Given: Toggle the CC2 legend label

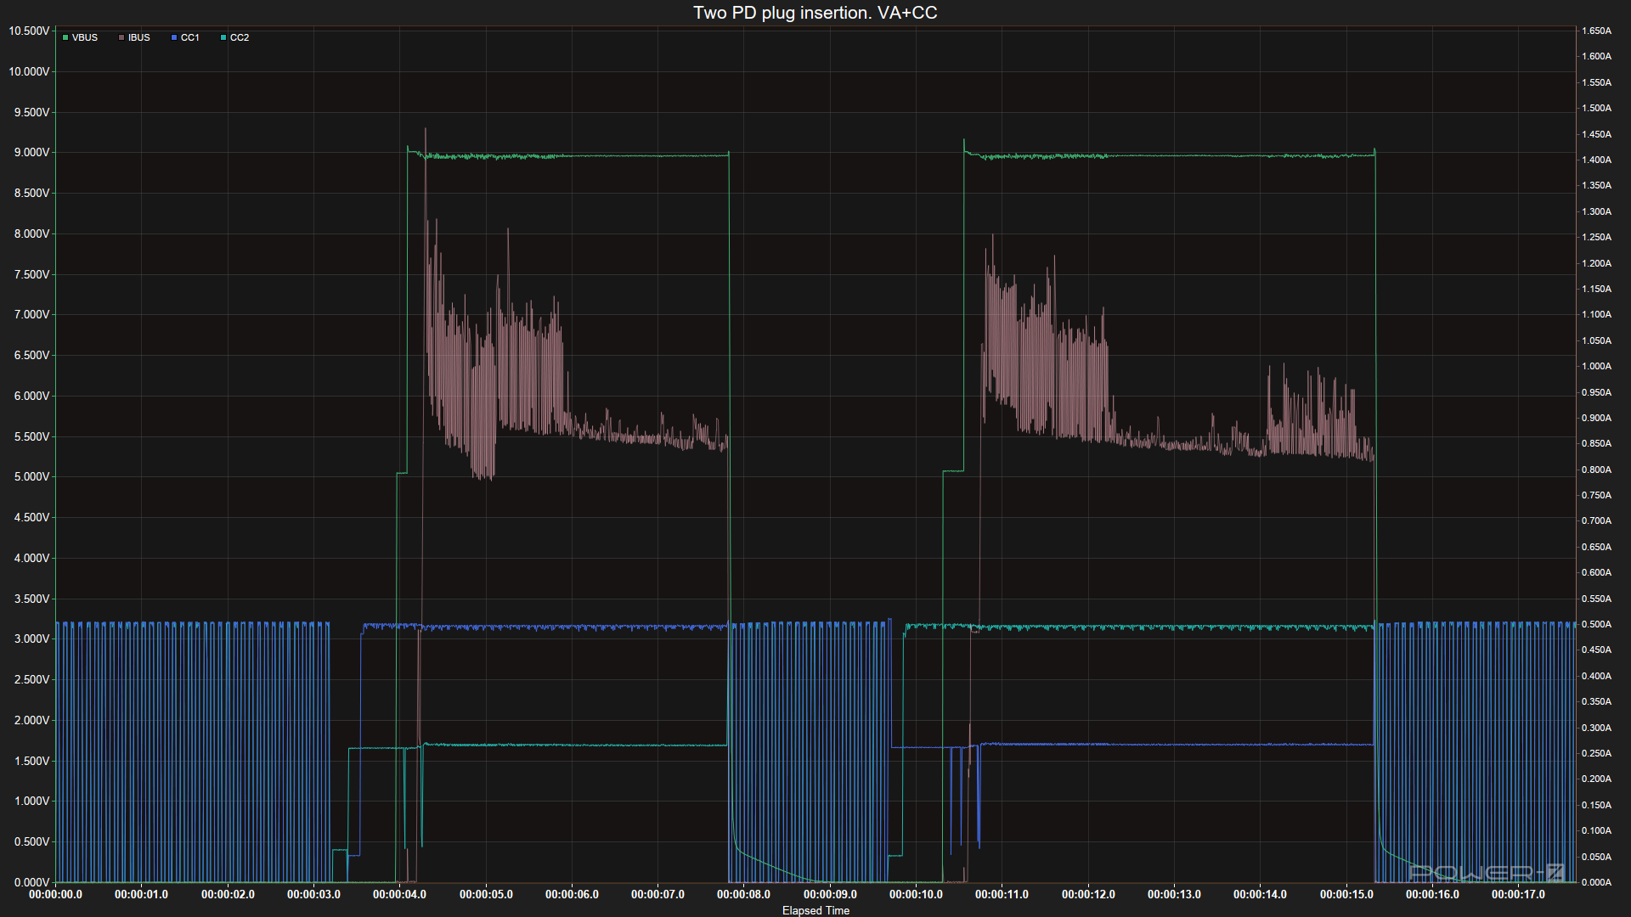Looking at the screenshot, I should (x=240, y=37).
